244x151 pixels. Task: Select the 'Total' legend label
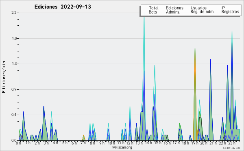point(154,8)
